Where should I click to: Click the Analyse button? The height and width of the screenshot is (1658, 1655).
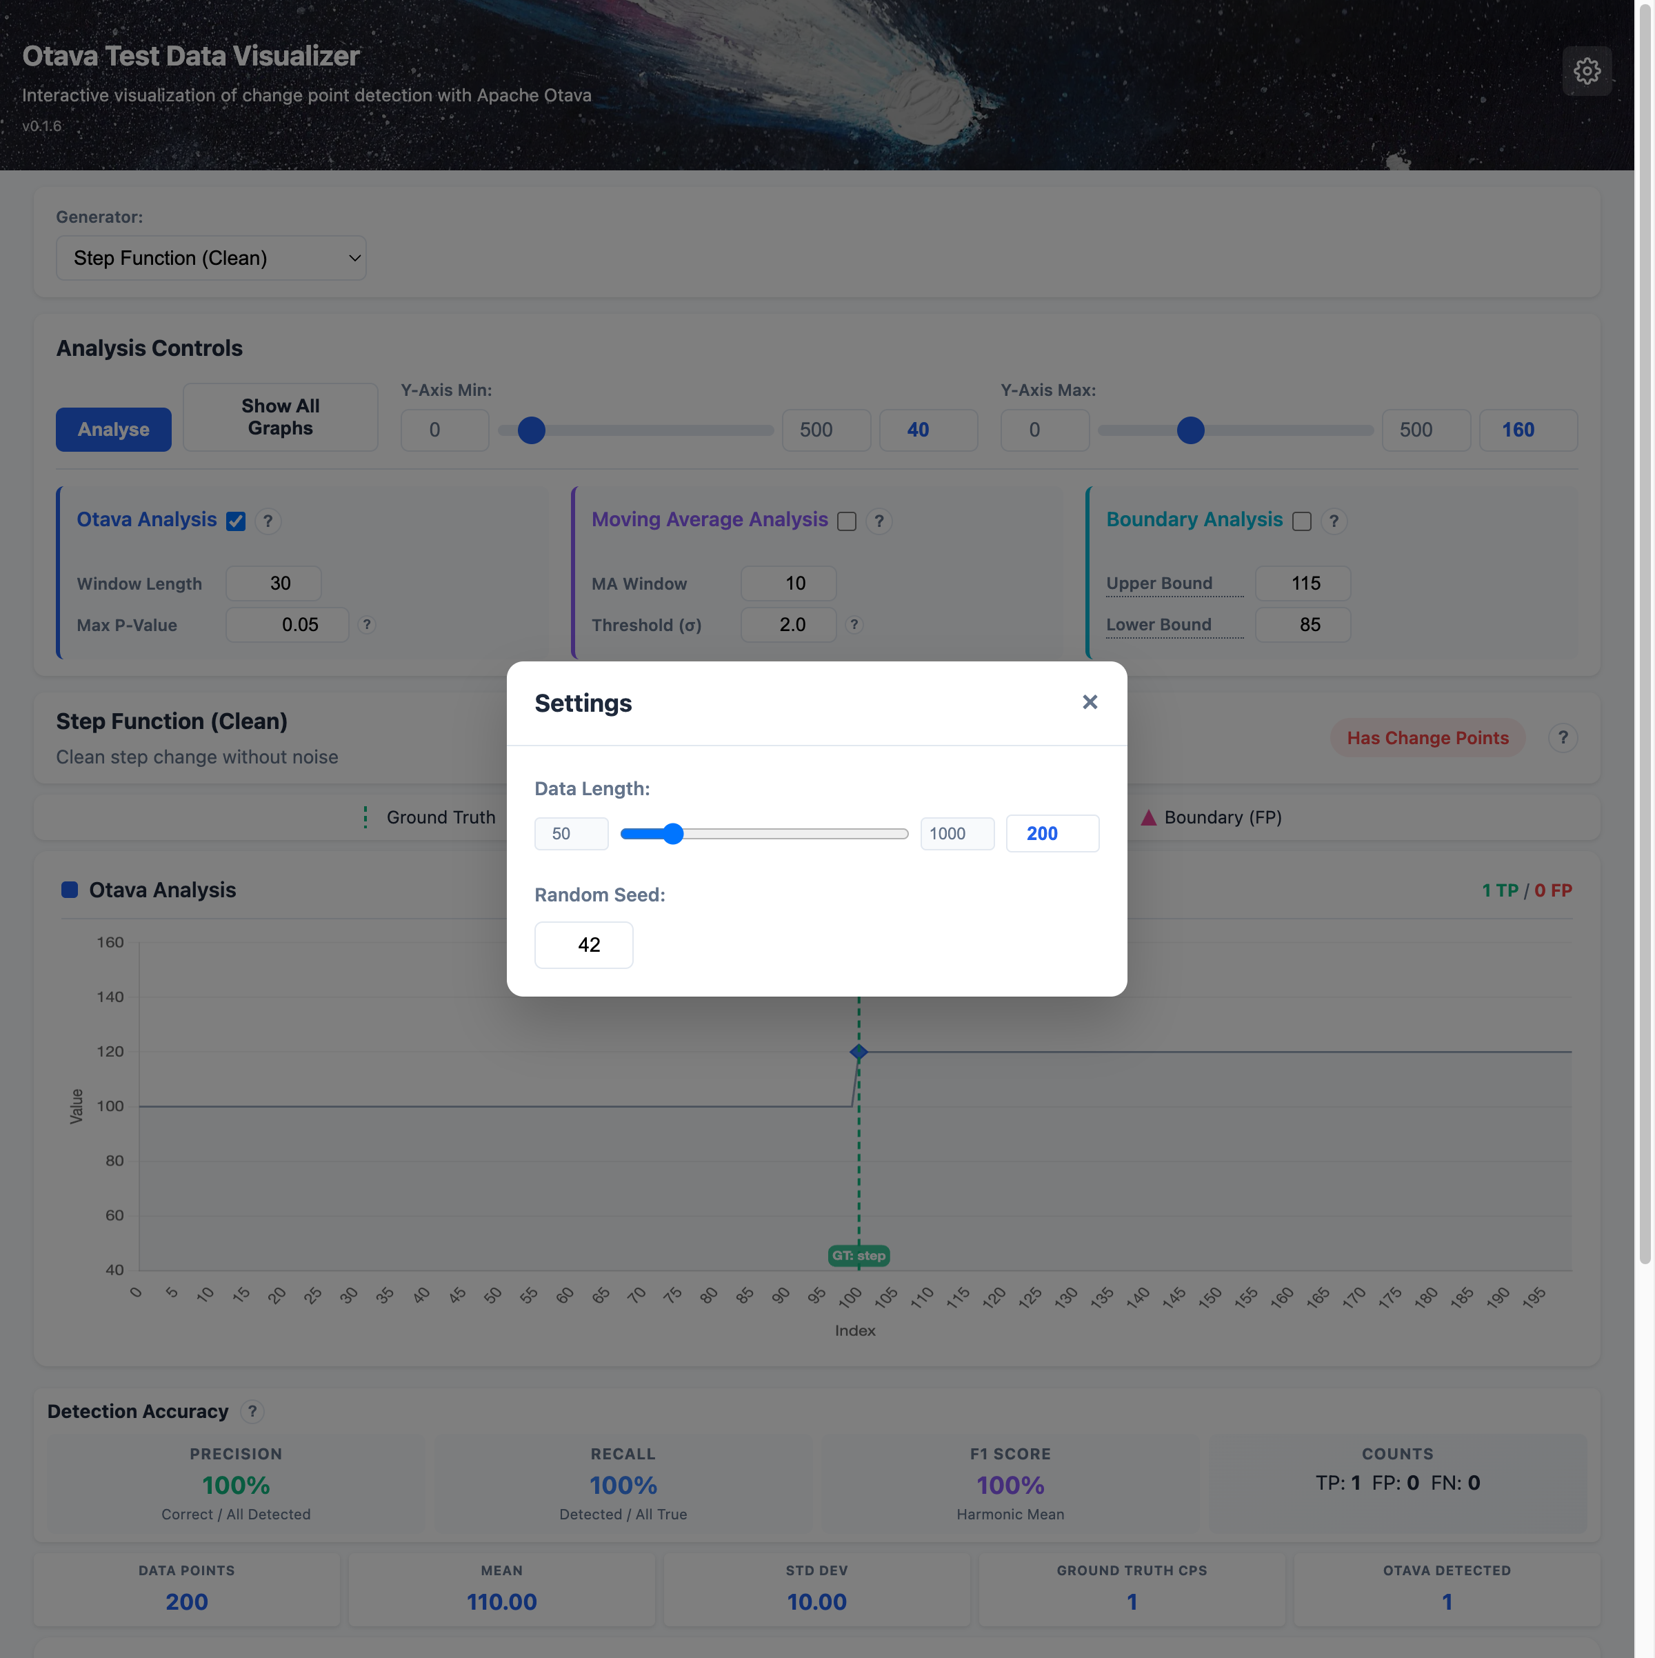point(113,430)
